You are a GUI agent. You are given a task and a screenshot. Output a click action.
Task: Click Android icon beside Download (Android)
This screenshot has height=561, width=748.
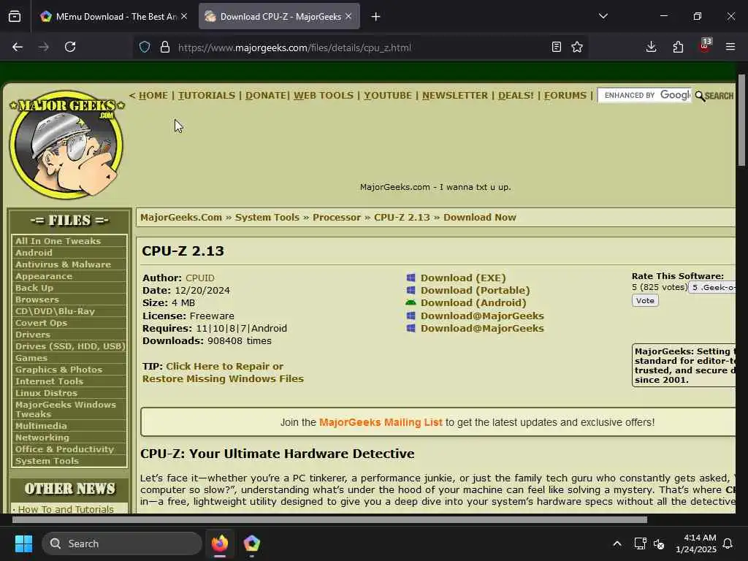click(x=411, y=302)
